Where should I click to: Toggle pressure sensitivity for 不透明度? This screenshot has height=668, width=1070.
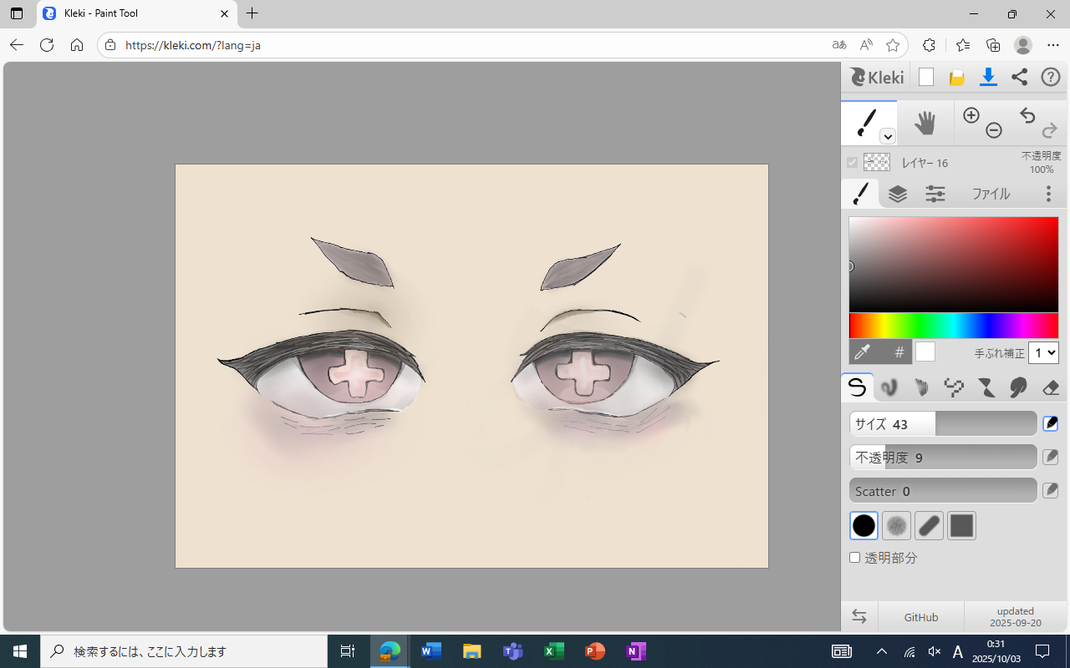tap(1051, 458)
